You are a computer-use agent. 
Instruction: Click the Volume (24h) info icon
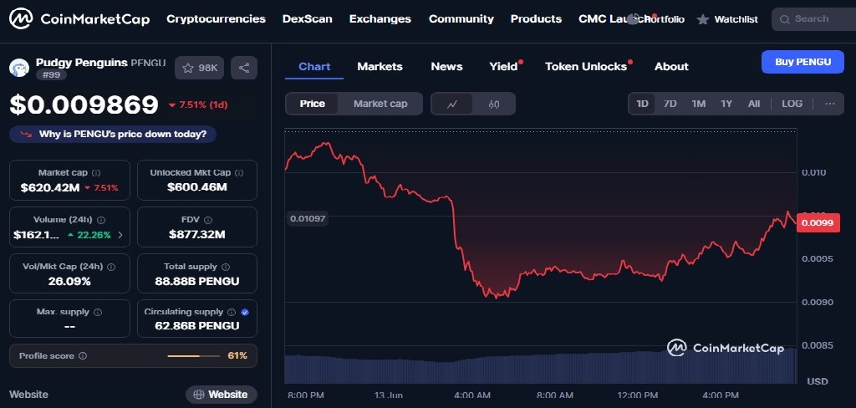point(101,220)
